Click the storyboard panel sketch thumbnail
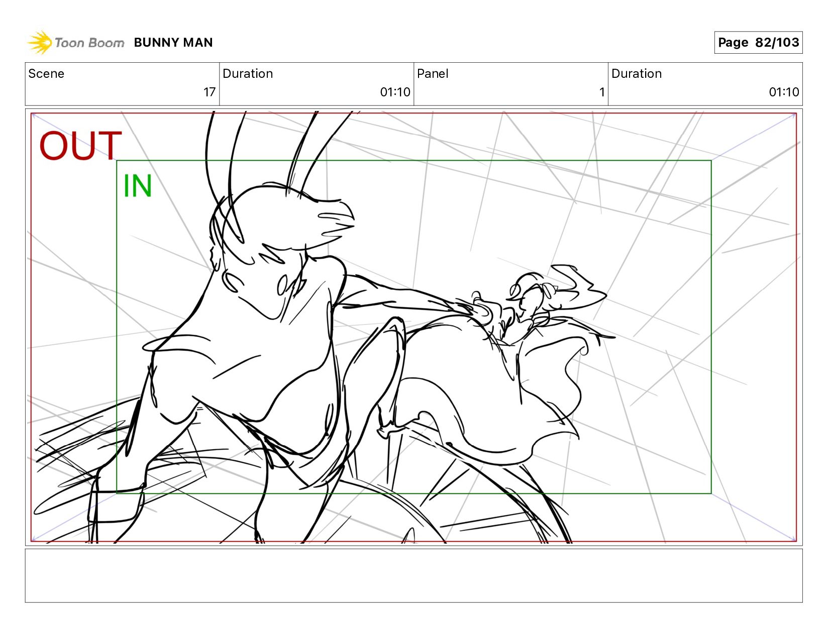 414,327
